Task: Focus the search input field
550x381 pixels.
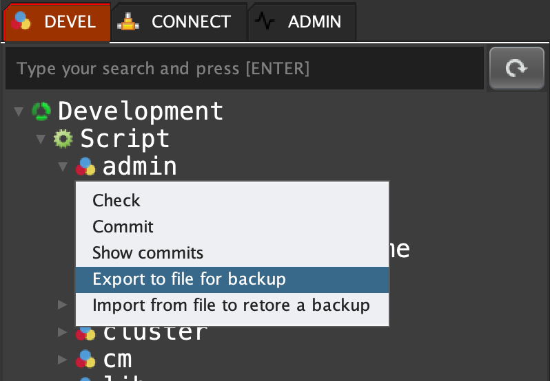Action: tap(241, 69)
